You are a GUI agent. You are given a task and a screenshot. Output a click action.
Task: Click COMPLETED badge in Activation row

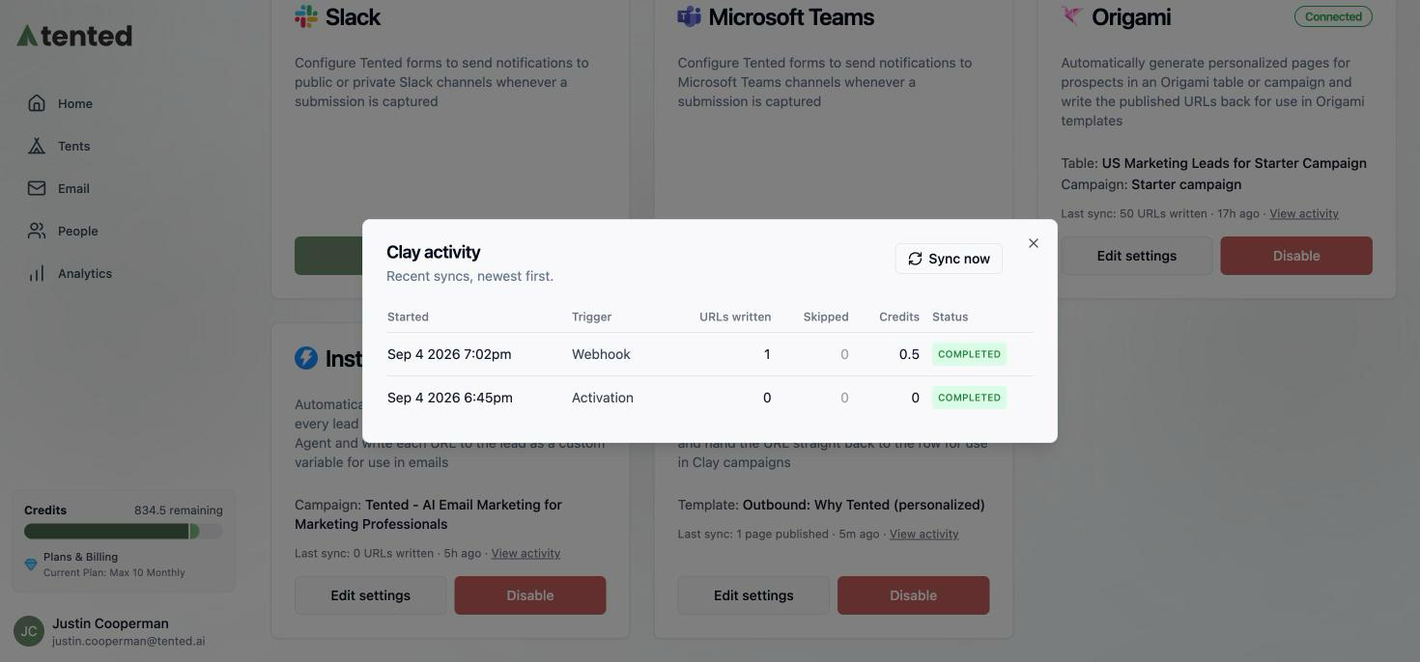click(969, 398)
